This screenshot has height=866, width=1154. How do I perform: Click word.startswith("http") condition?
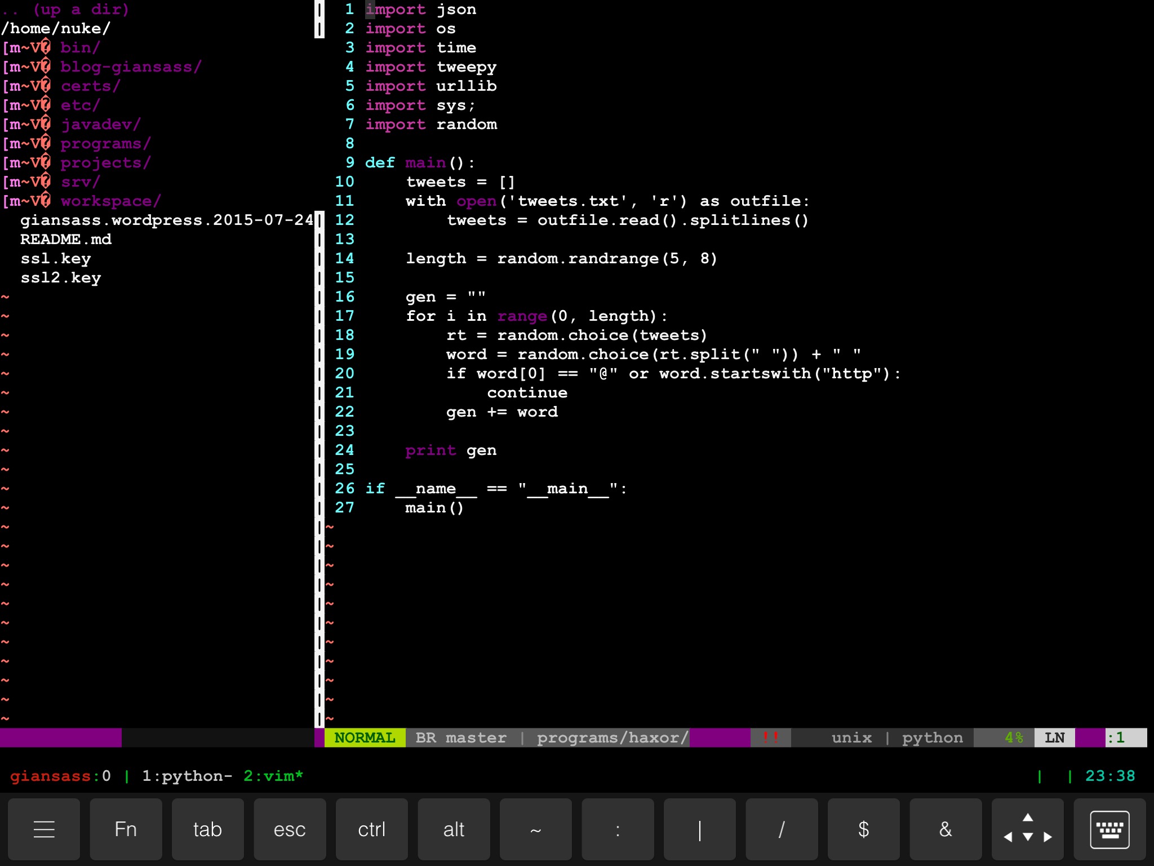click(775, 374)
